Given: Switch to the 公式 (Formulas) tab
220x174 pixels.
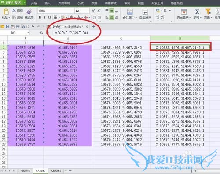Looking at the screenshot, I should click(81, 3).
